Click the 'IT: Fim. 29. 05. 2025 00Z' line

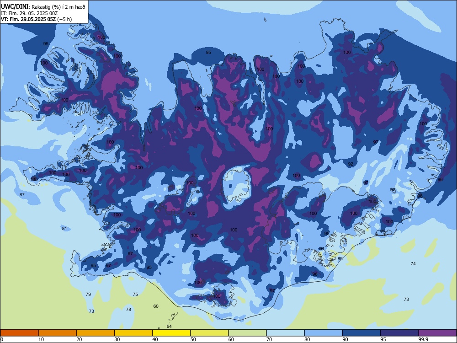point(29,13)
